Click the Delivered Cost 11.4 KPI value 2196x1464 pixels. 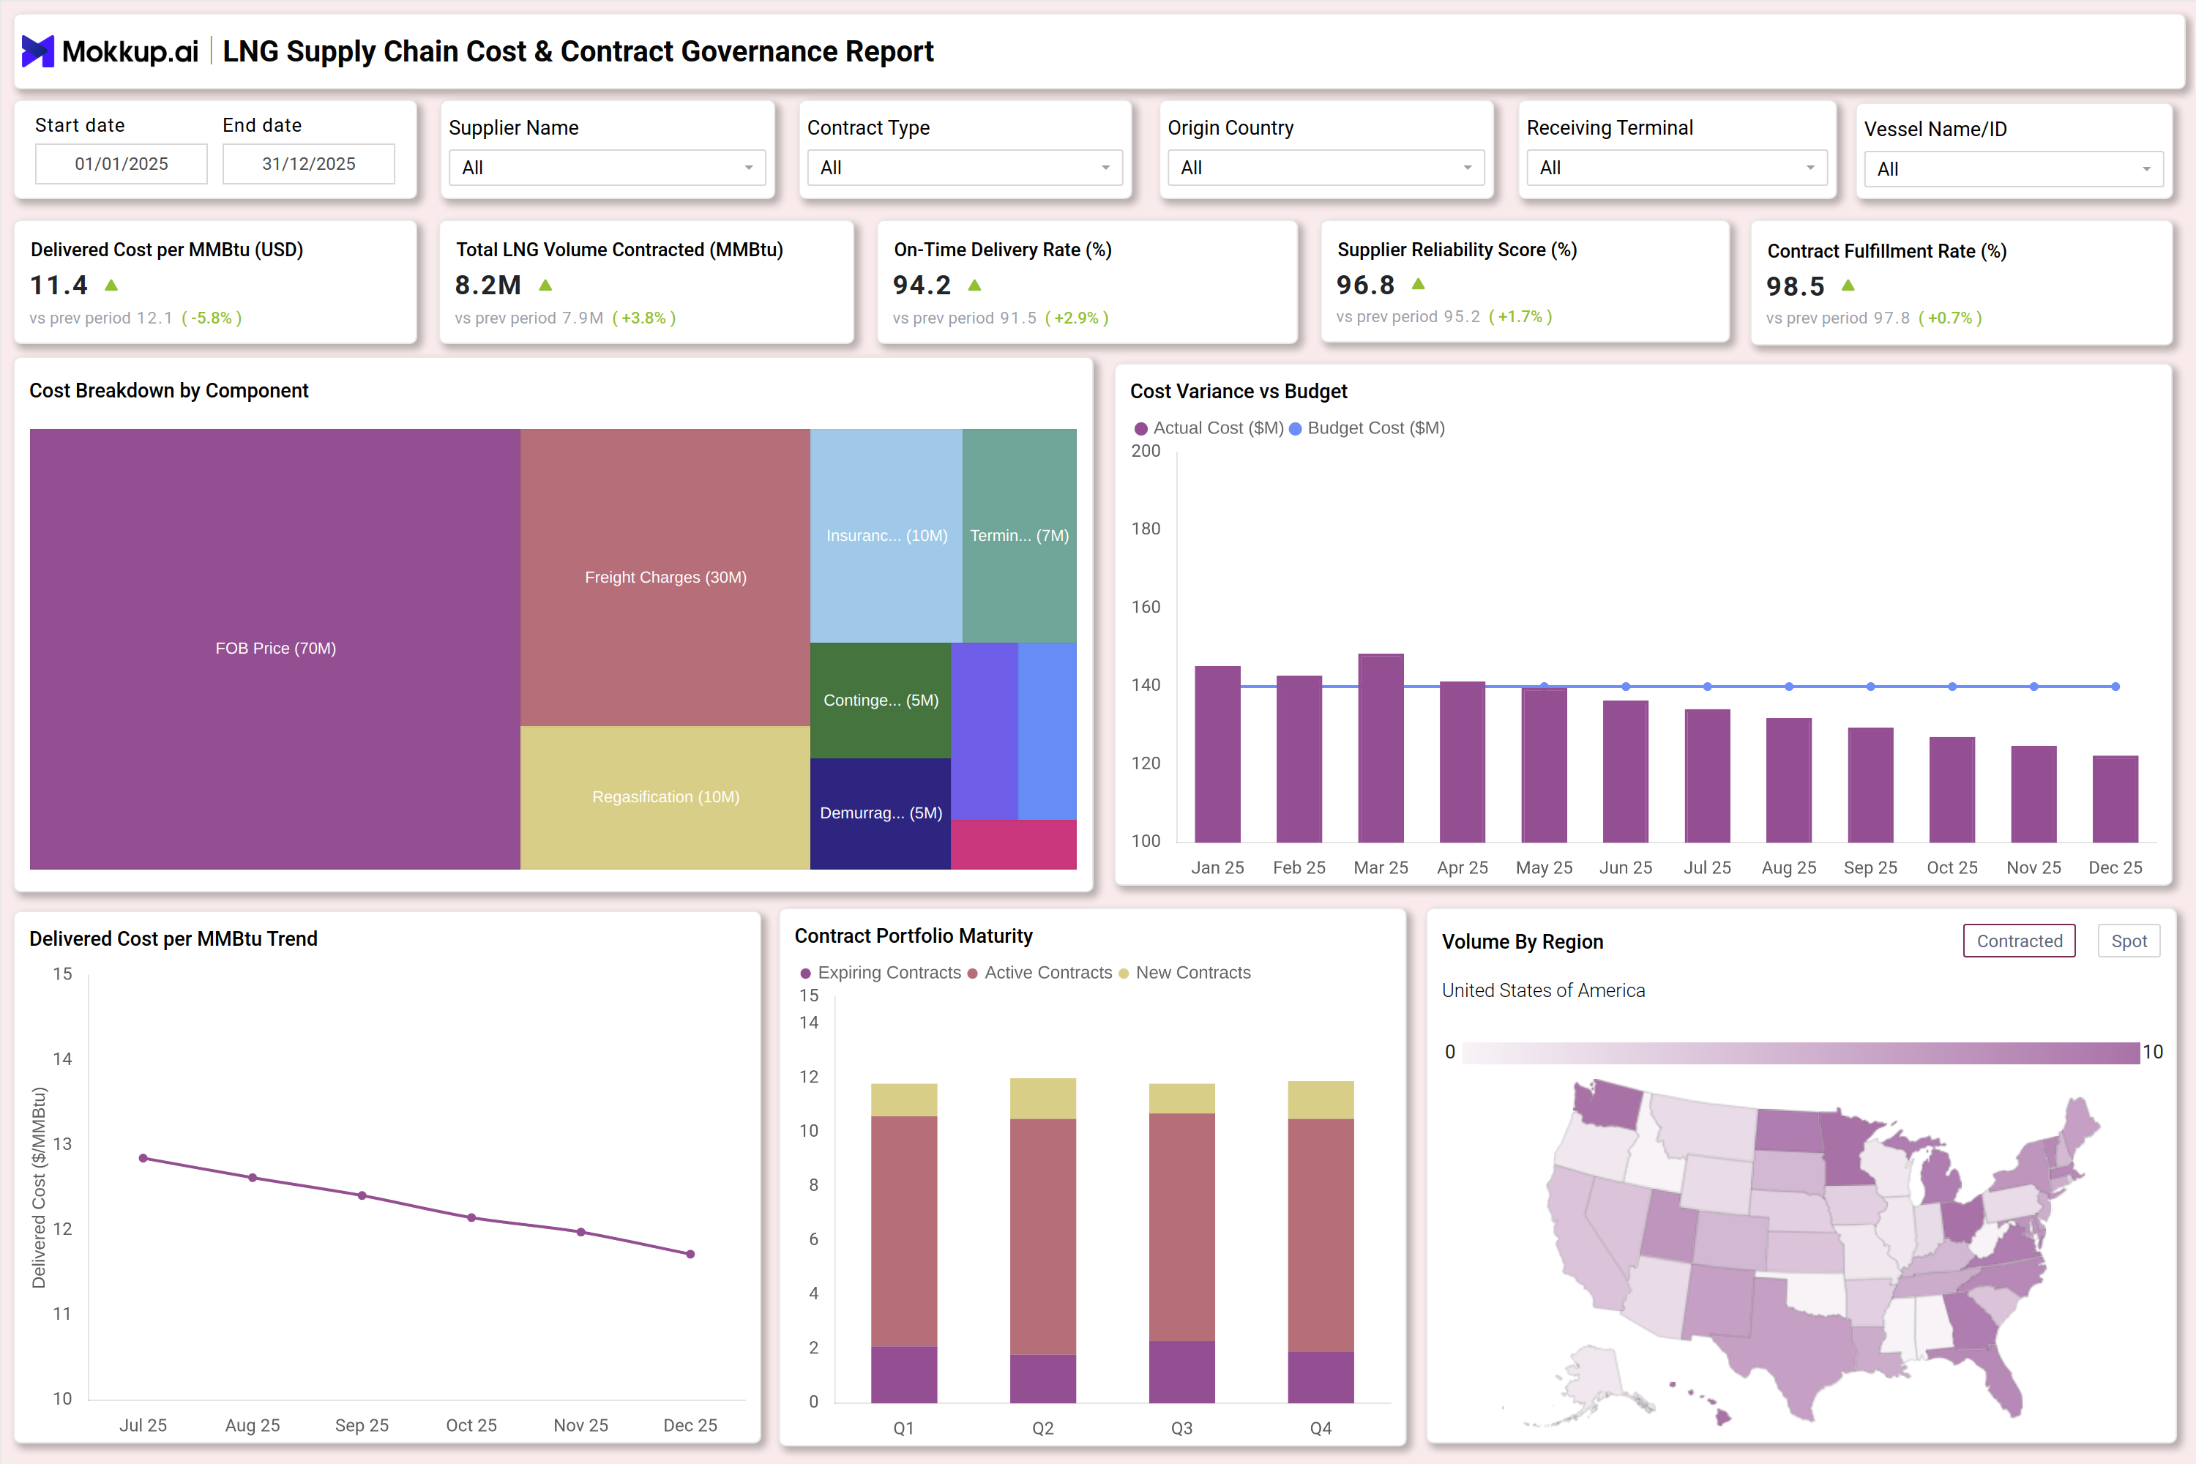[x=59, y=285]
